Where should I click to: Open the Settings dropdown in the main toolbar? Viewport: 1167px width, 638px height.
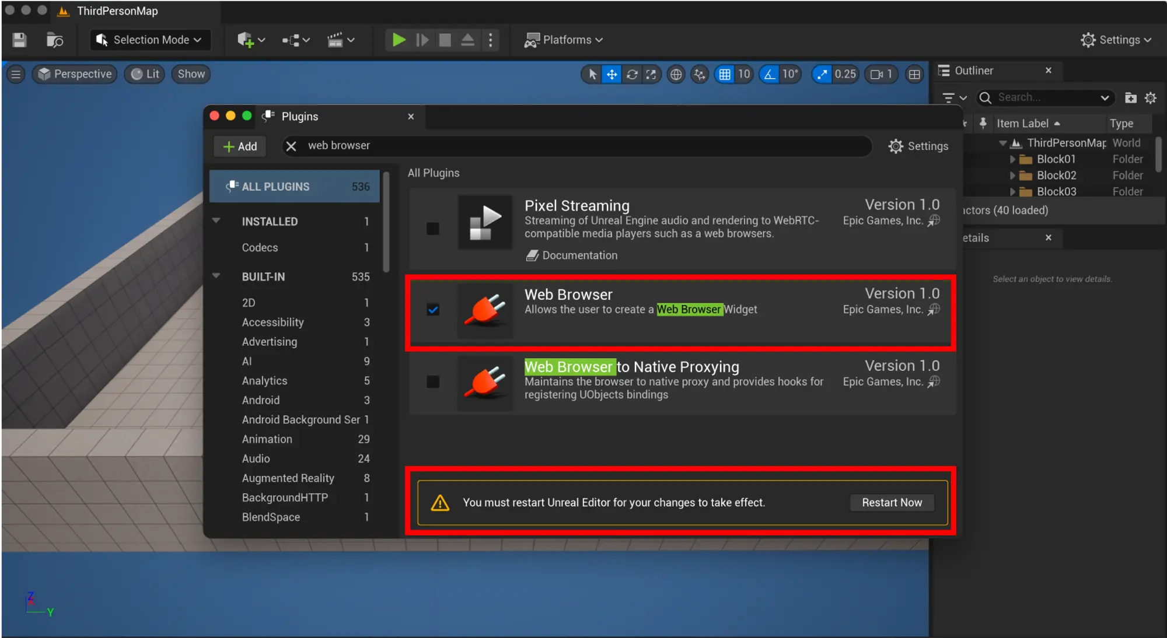click(x=1116, y=40)
